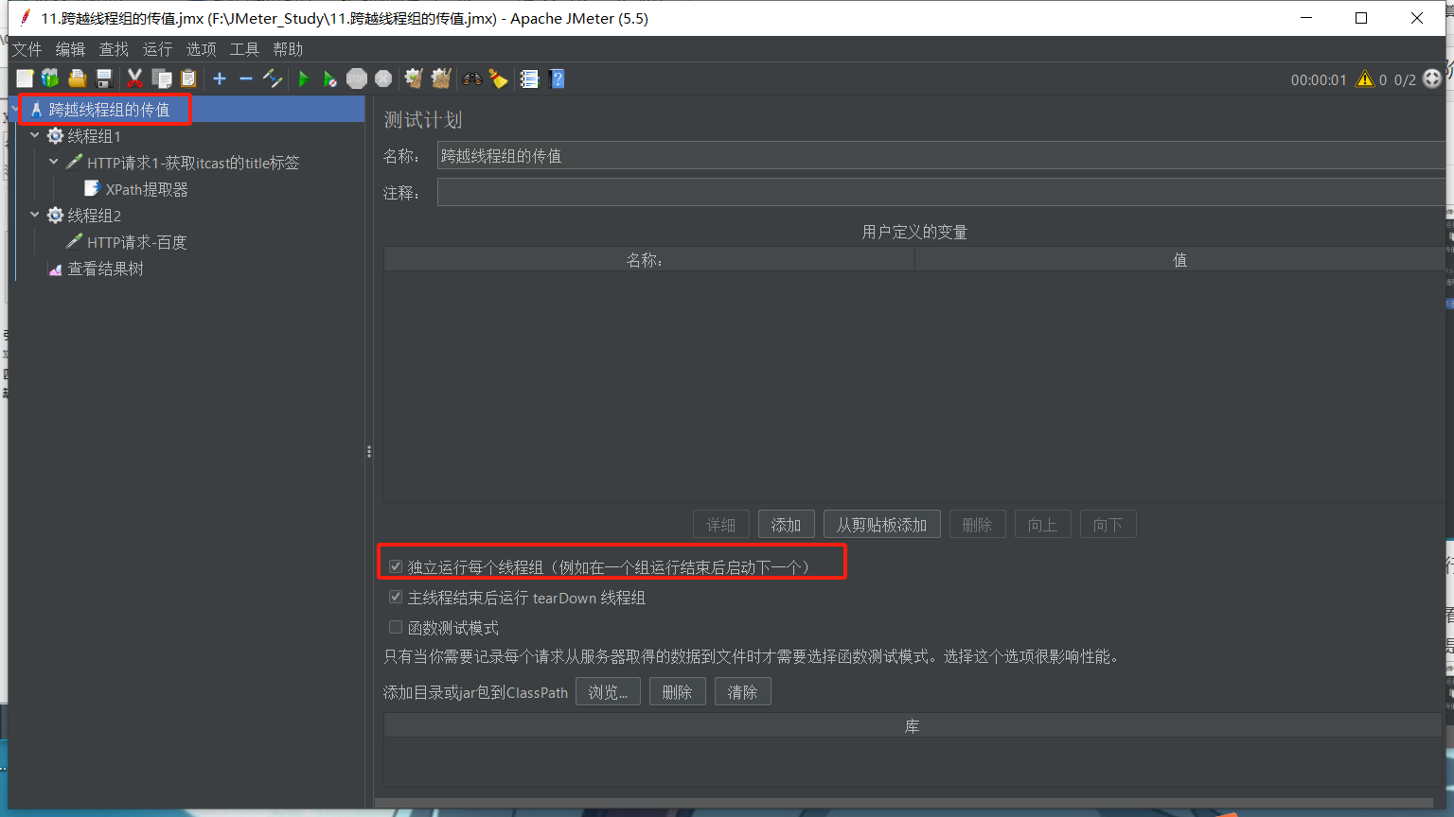Viewport: 1454px width, 817px height.
Task: Click the Paste clipboard icon
Action: pyautogui.click(x=188, y=78)
